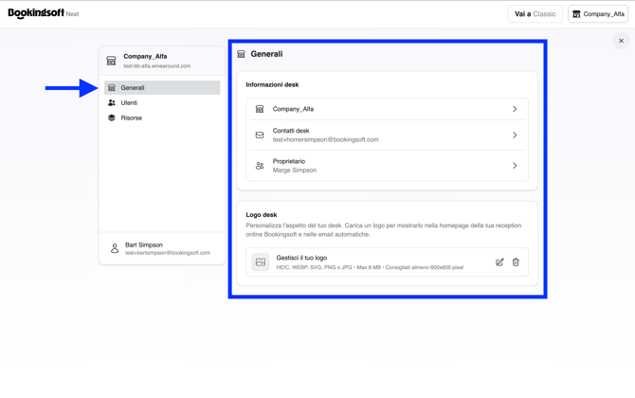Click the envelope icon beside Contatti desk
Image resolution: width=635 pixels, height=398 pixels.
(260, 135)
